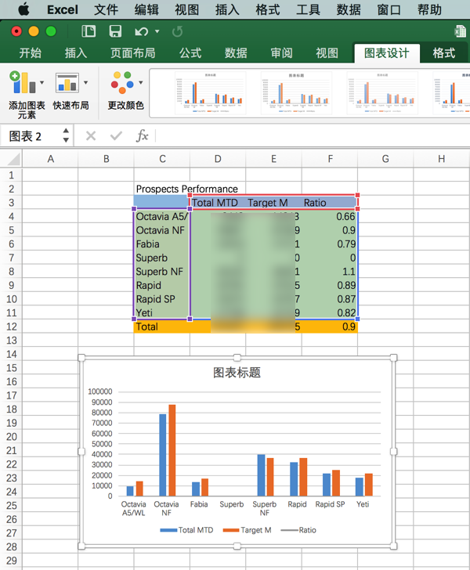Select column A header
The image size is (470, 570).
[51, 159]
